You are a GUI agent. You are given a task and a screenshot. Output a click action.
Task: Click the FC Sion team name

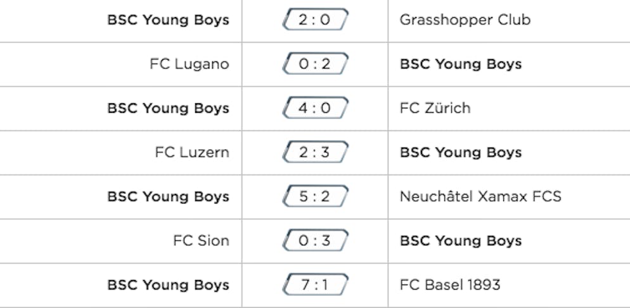pyautogui.click(x=202, y=241)
